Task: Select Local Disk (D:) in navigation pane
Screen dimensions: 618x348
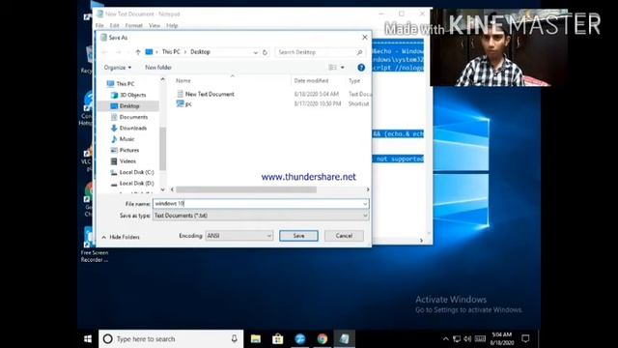Action: tap(132, 183)
